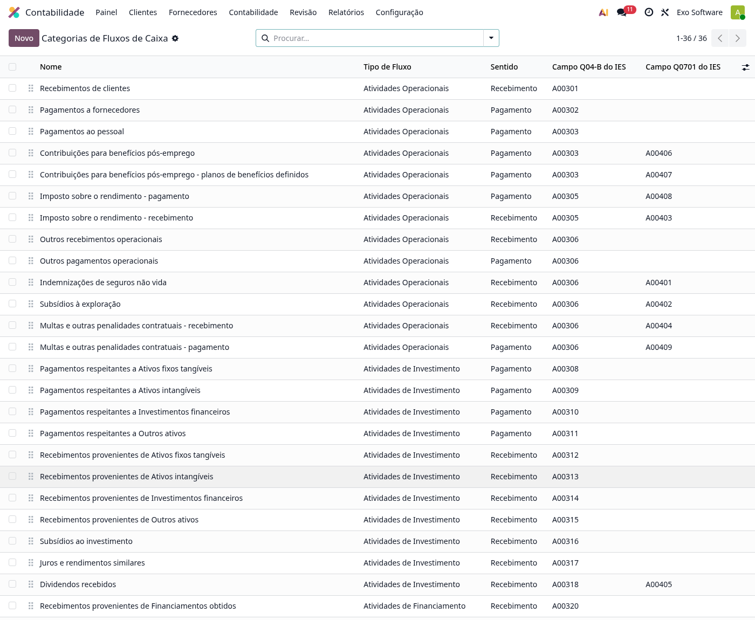Open the Contabilidade menu in navbar
This screenshot has height=620, width=755.
click(253, 12)
